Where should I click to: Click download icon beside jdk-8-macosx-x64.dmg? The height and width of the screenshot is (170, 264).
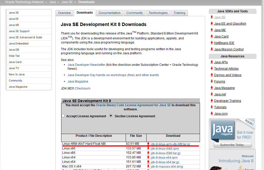[x=148, y=166]
